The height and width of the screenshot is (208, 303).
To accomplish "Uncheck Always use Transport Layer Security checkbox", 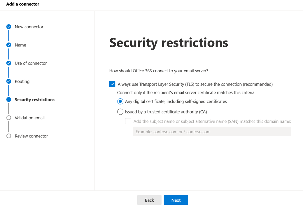I will tap(112, 84).
